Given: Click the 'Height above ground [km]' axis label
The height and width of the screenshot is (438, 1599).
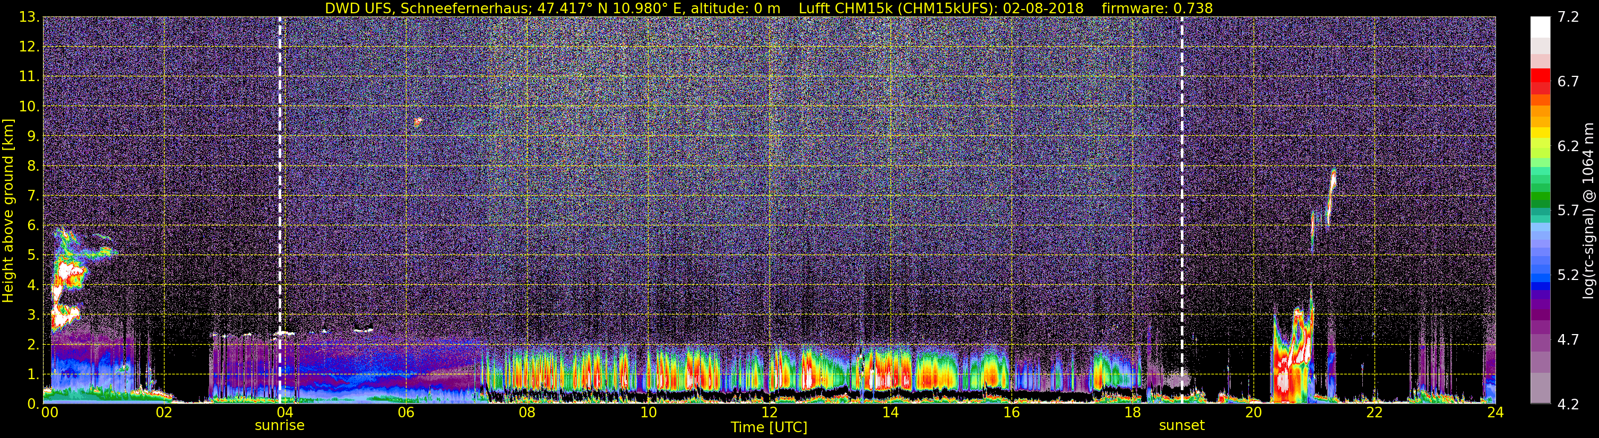Looking at the screenshot, I should click(8, 211).
